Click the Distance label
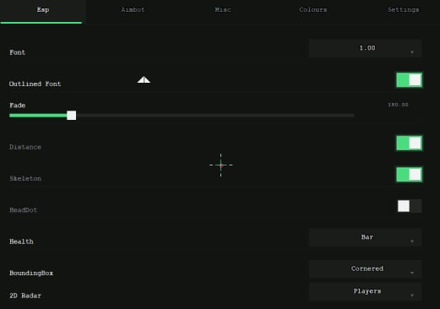The width and height of the screenshot is (440, 309). 25,147
